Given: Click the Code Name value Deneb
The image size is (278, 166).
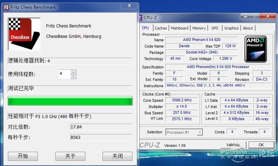Looking at the screenshot, I should (x=184, y=46).
